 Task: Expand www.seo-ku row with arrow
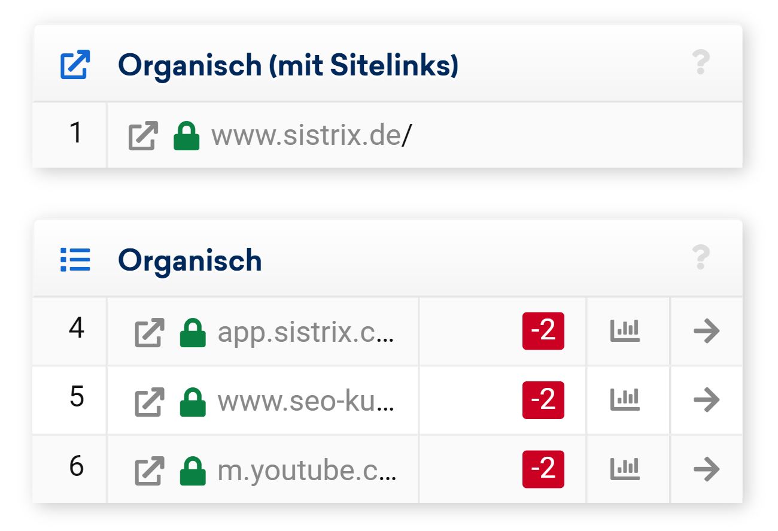click(x=706, y=400)
